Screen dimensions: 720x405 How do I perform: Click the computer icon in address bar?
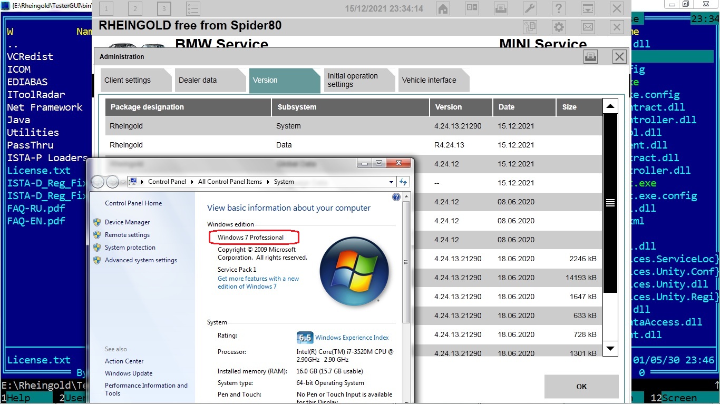coord(133,182)
